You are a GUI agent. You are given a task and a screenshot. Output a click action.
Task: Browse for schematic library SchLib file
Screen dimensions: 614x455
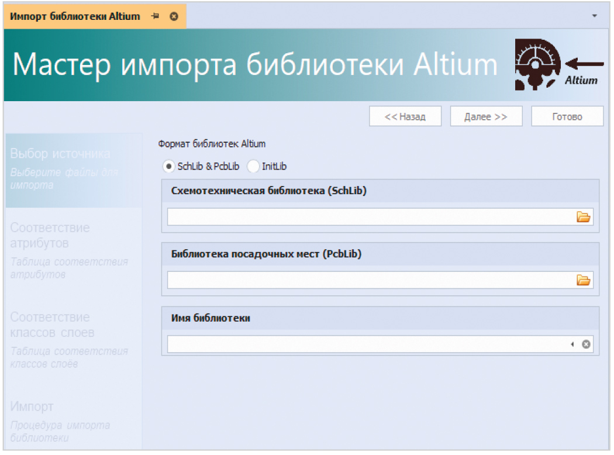[x=583, y=217]
